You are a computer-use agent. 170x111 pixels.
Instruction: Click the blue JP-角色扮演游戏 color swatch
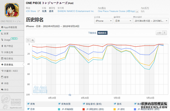(135, 109)
